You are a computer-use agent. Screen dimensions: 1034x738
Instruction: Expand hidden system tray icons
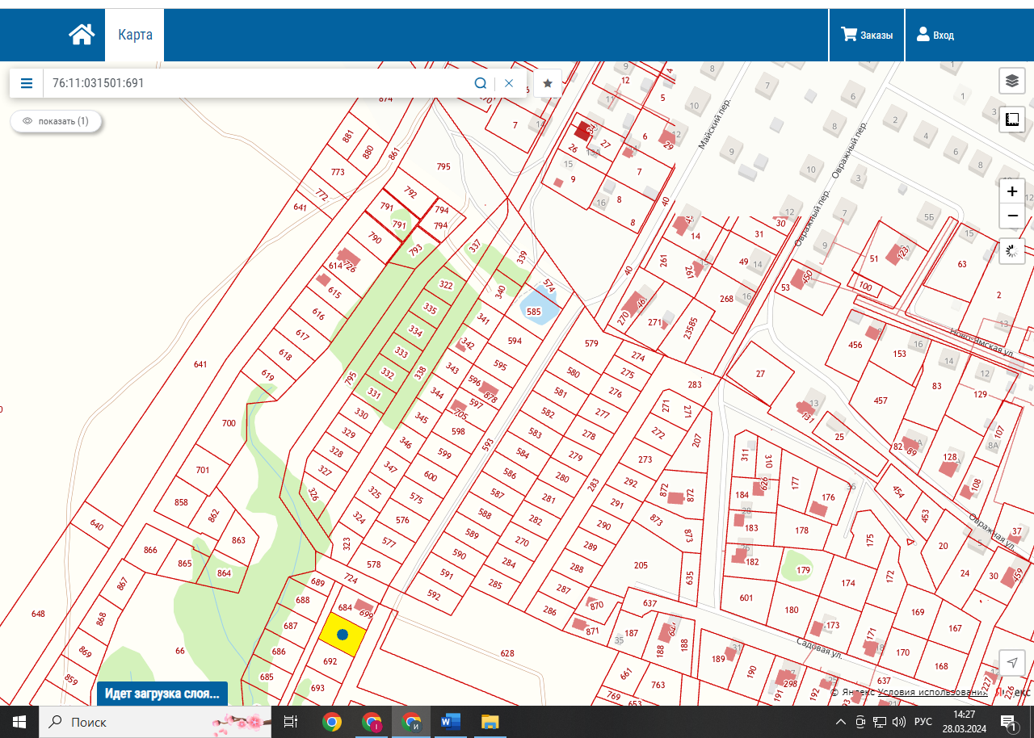click(841, 722)
